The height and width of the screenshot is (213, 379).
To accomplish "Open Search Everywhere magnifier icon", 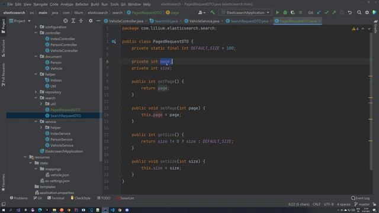I will (x=359, y=12).
